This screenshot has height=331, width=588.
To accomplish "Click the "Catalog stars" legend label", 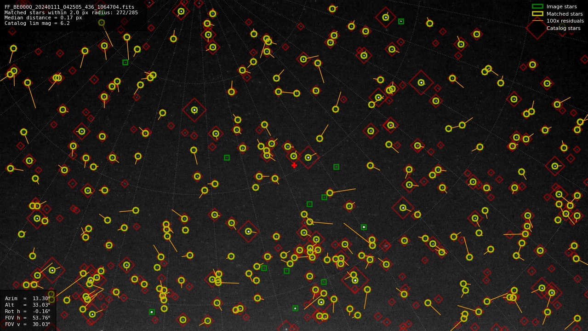I will pos(563,28).
